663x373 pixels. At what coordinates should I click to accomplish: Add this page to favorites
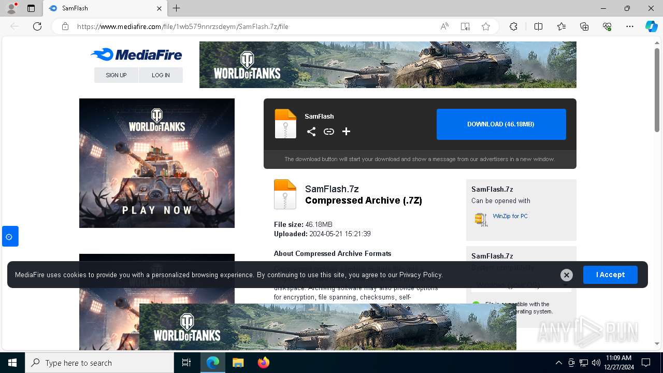pyautogui.click(x=486, y=26)
